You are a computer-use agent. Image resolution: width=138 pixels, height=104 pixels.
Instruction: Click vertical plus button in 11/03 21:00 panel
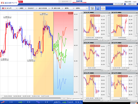pyautogui.click(x=109, y=15)
